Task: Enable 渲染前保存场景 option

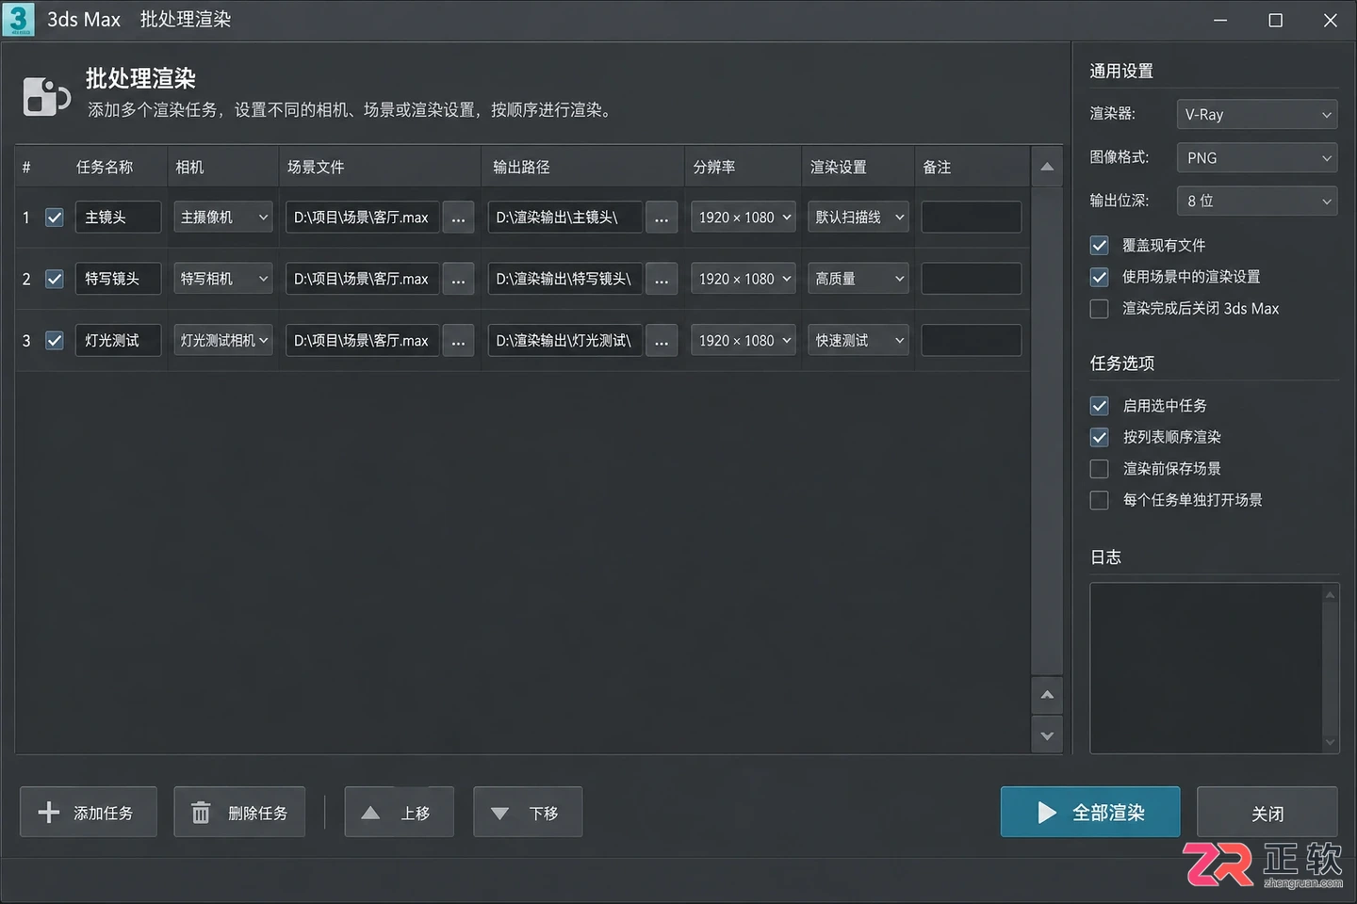Action: pos(1099,469)
